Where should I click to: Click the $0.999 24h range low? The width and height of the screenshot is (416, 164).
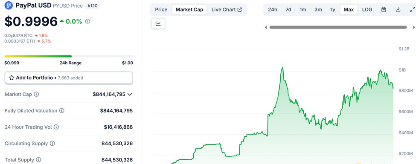(x=12, y=63)
